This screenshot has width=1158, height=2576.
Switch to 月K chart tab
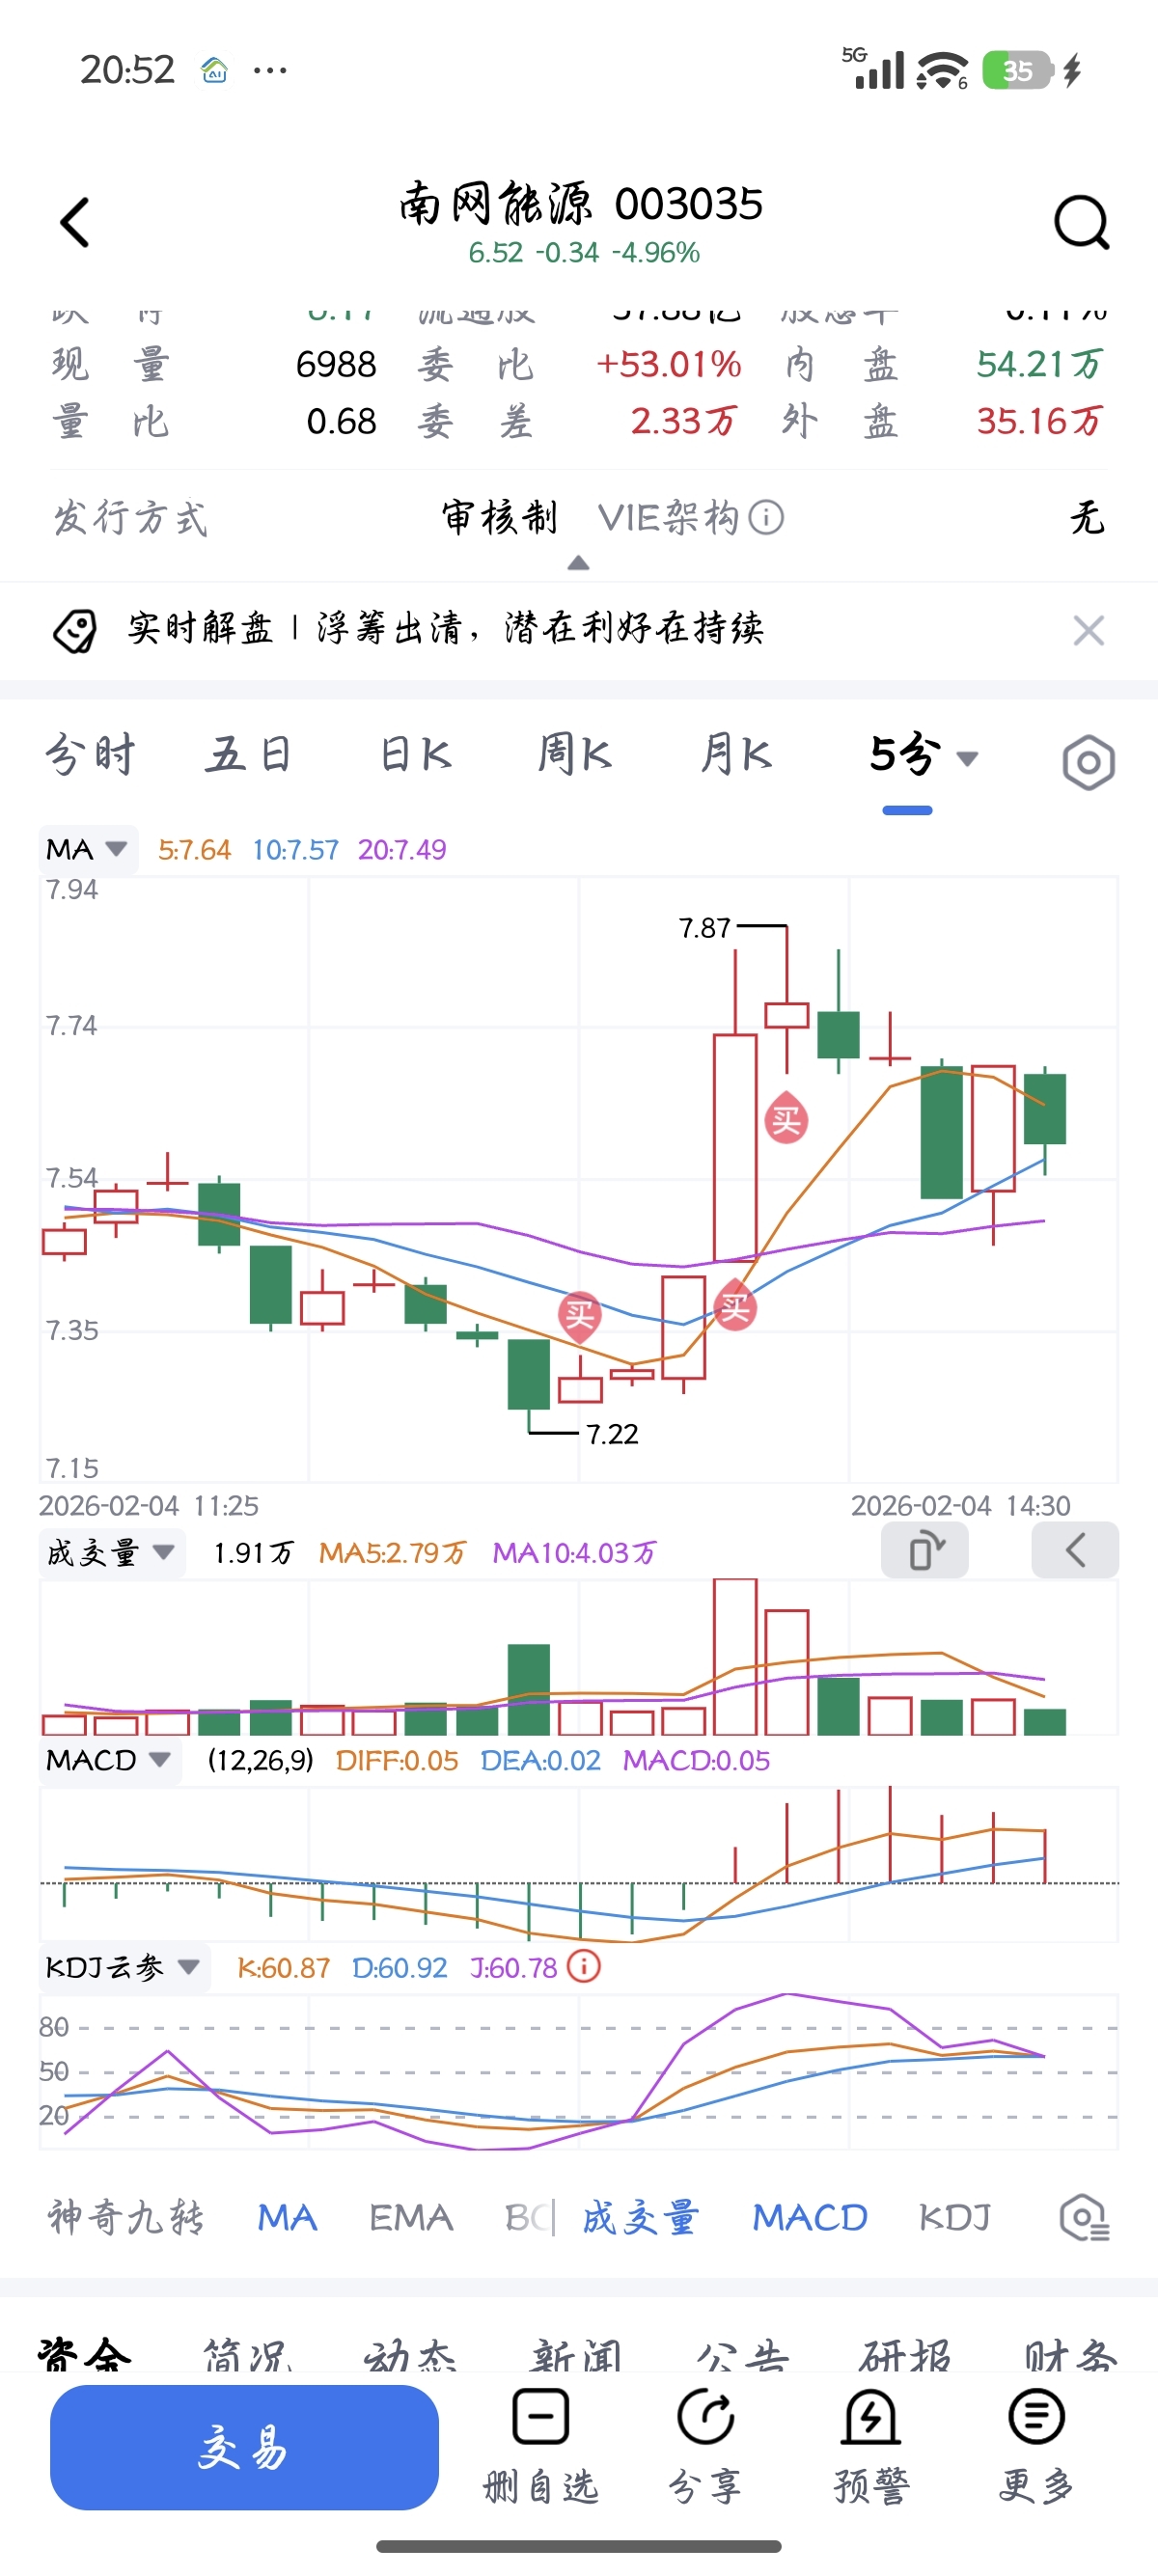point(735,755)
